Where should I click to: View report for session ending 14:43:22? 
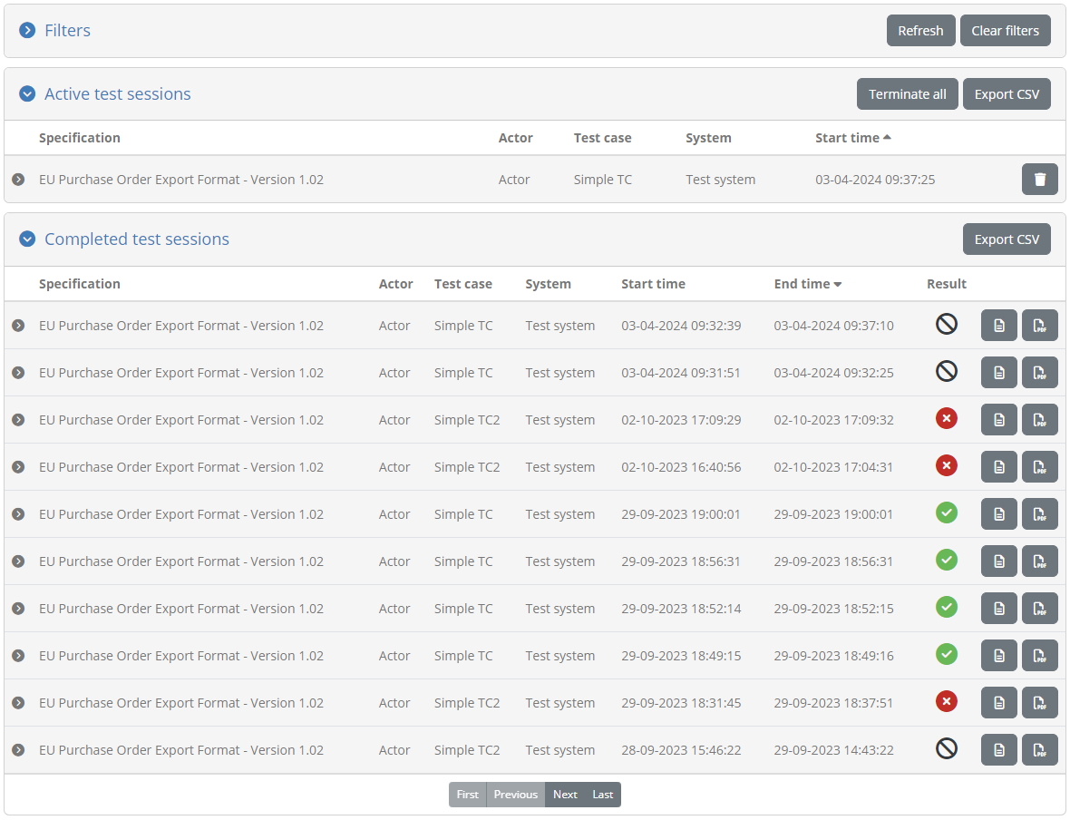click(x=999, y=749)
